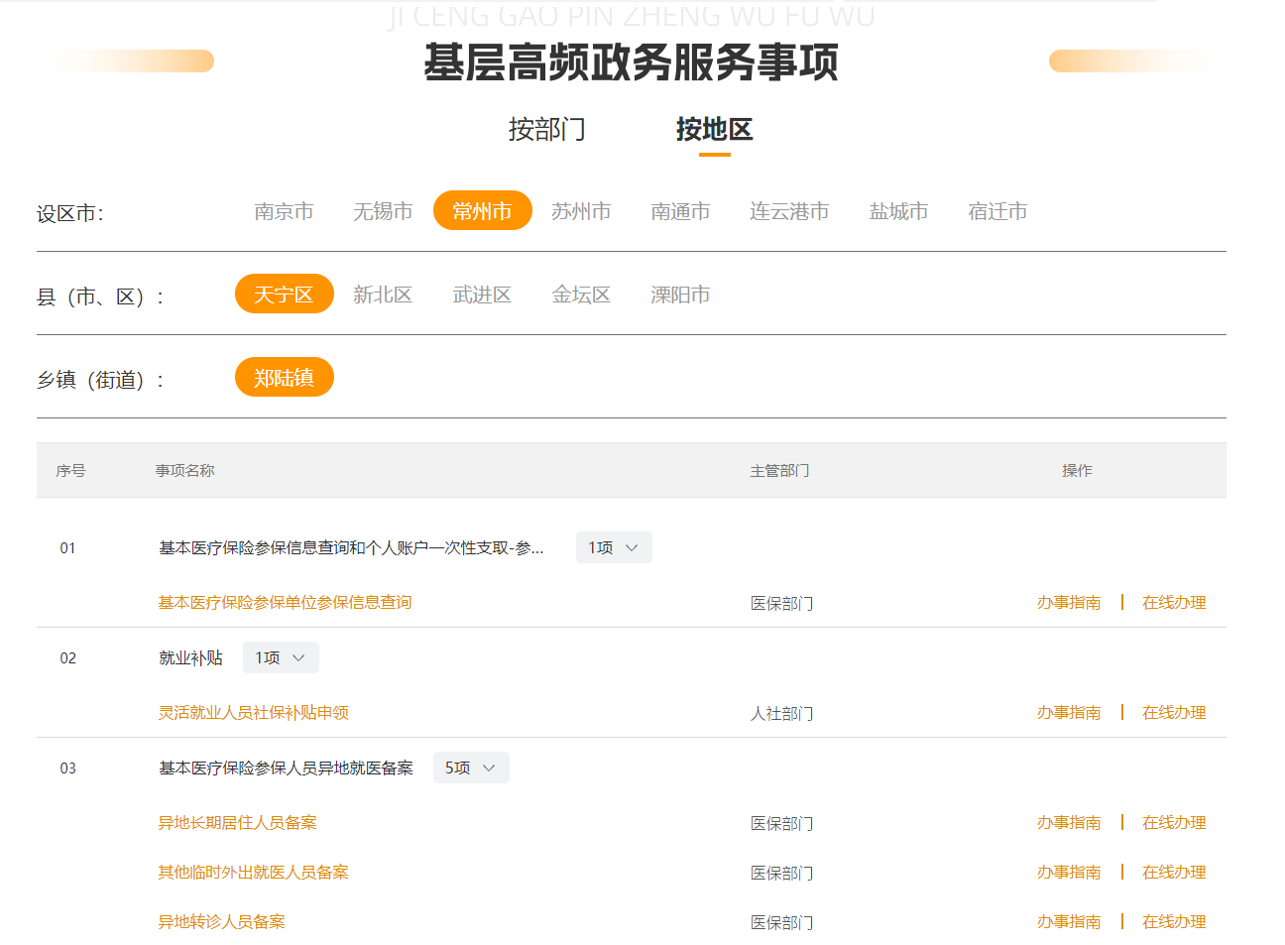1285x945 pixels.
Task: Collapse the 1项 dropdown beside 就业补贴
Action: (x=280, y=657)
